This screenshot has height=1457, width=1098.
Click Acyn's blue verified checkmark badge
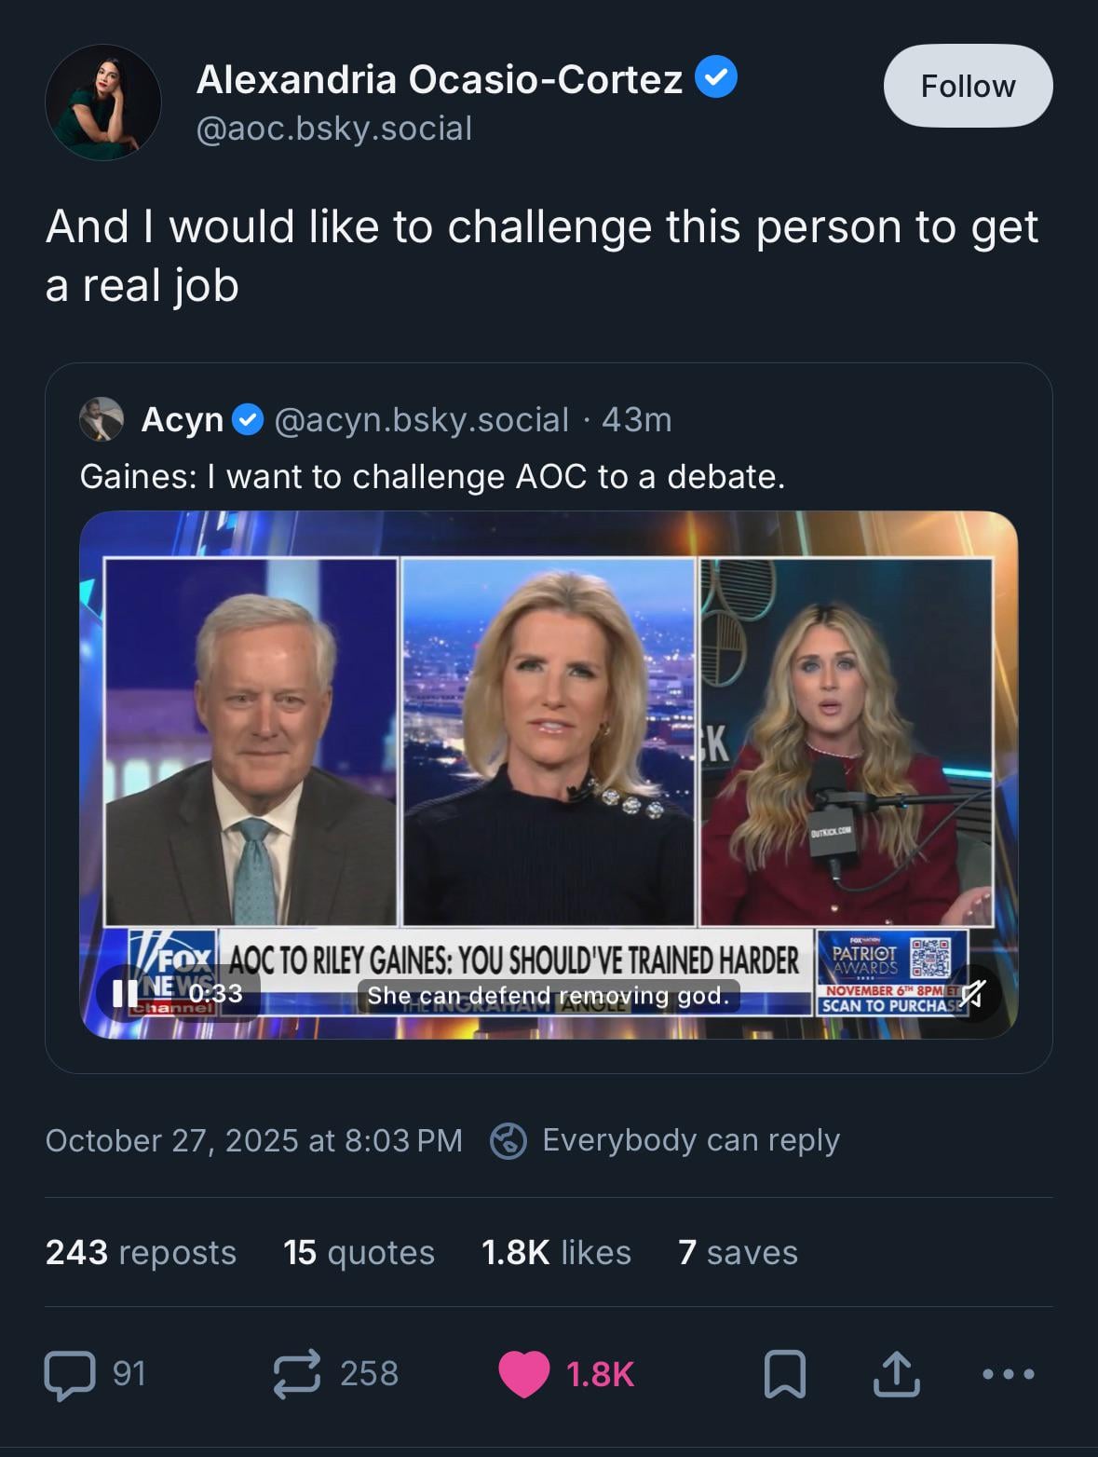click(247, 420)
